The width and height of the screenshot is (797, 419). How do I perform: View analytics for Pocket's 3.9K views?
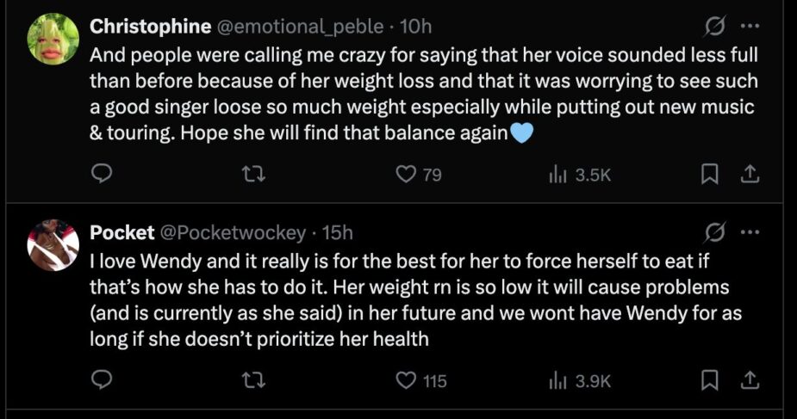[x=557, y=379]
